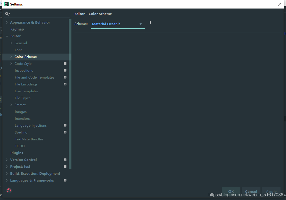This screenshot has width=286, height=200.
Task: Open the Font settings page
Action: click(x=18, y=50)
